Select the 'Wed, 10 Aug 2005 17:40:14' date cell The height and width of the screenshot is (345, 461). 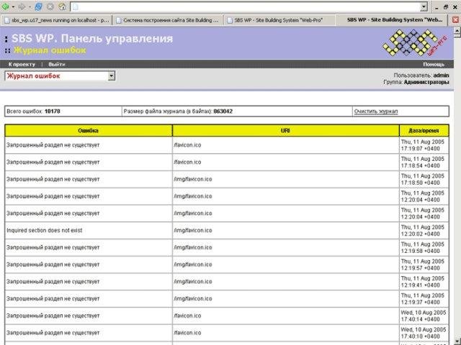(x=424, y=316)
